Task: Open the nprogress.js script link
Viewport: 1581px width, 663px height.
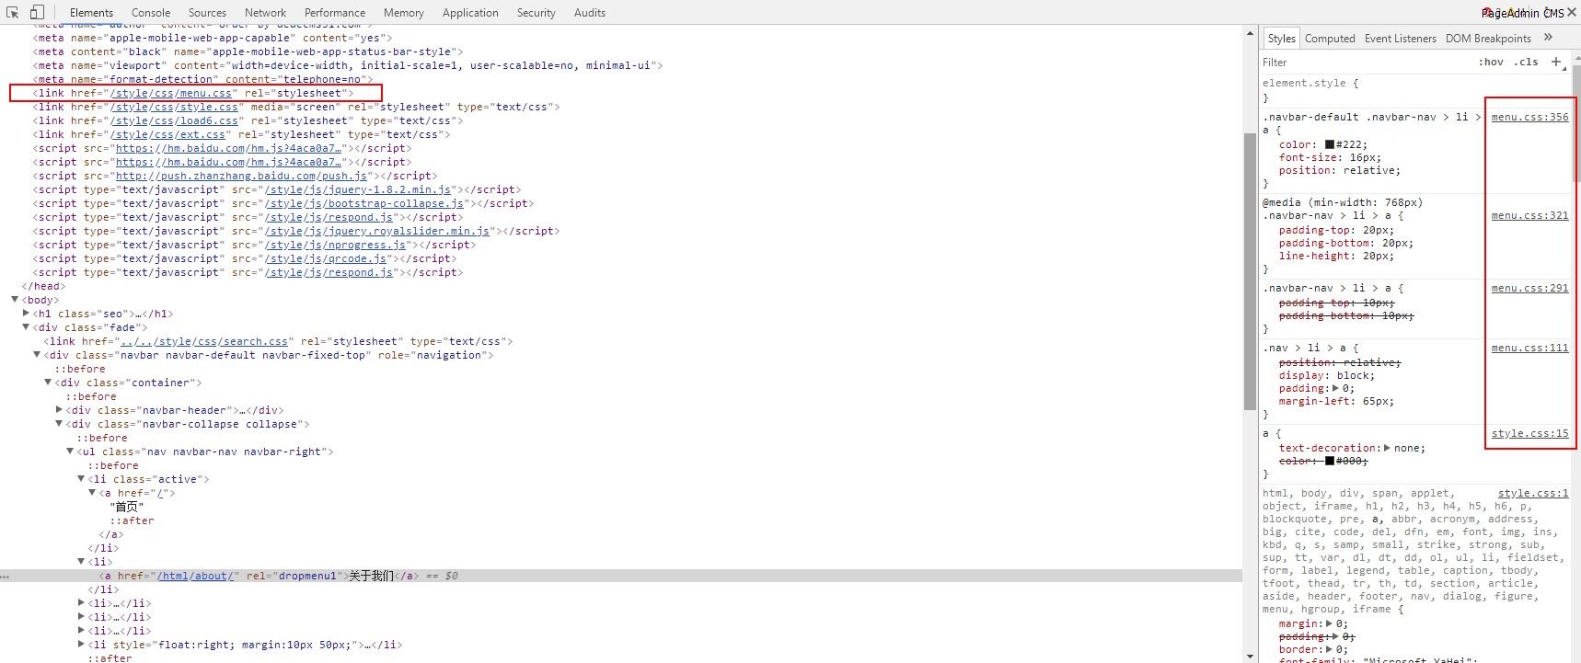Action: [336, 245]
